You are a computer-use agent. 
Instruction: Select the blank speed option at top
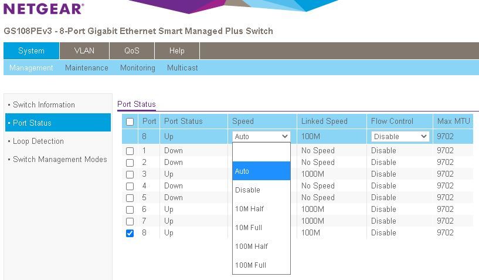(261, 153)
